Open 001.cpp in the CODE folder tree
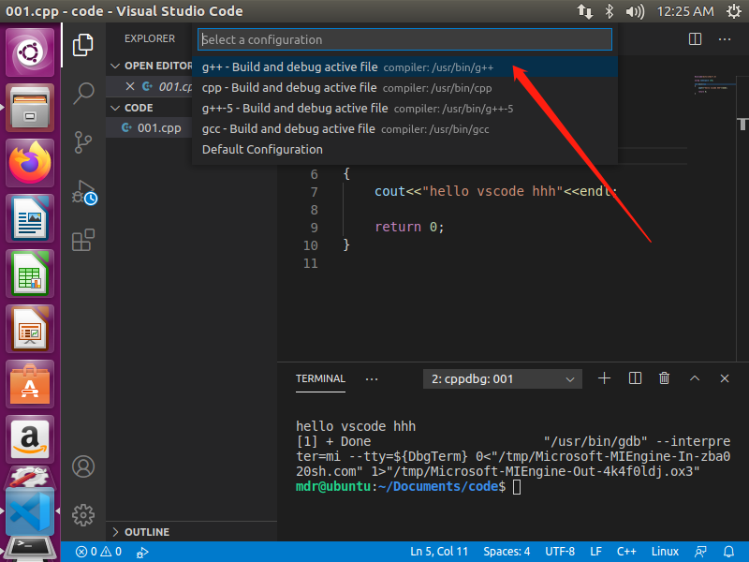Image resolution: width=749 pixels, height=562 pixels. click(149, 128)
